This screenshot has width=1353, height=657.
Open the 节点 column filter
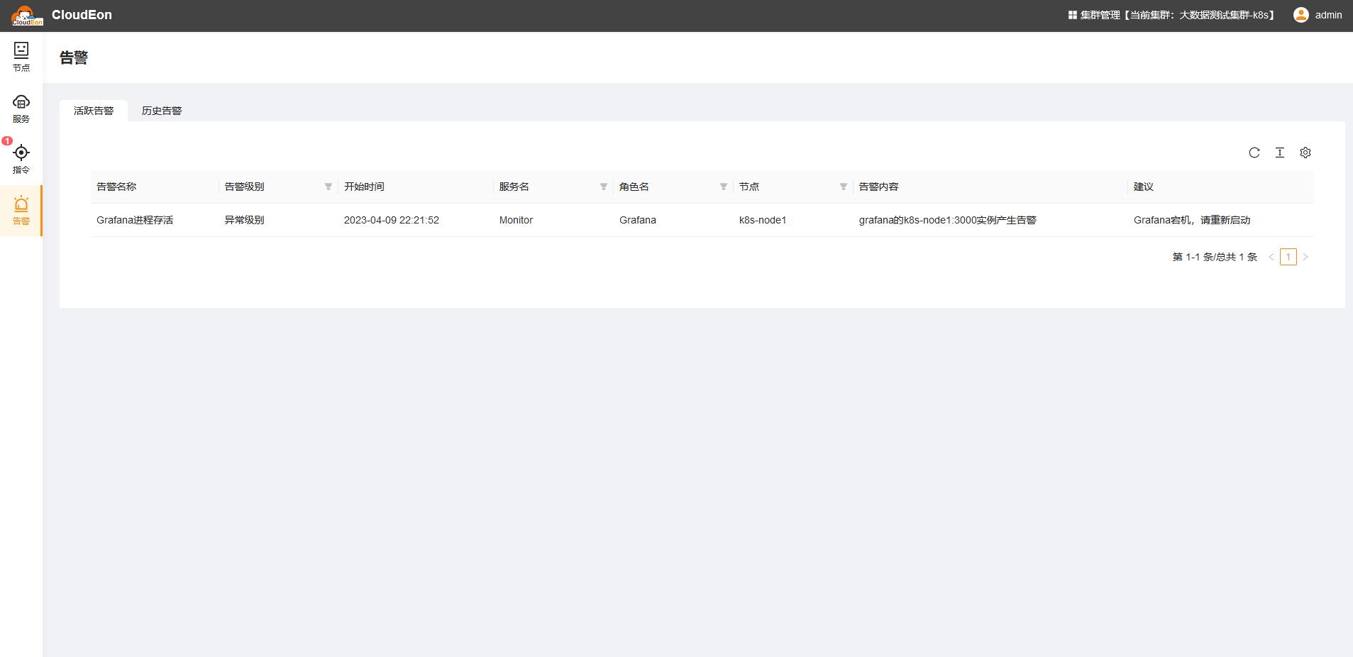click(844, 187)
